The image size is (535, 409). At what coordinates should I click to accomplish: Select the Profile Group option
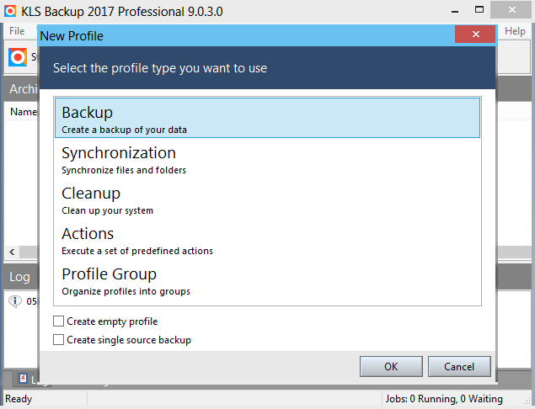(x=267, y=281)
